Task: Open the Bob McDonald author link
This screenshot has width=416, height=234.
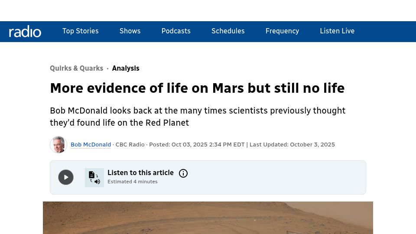Action: (91, 145)
